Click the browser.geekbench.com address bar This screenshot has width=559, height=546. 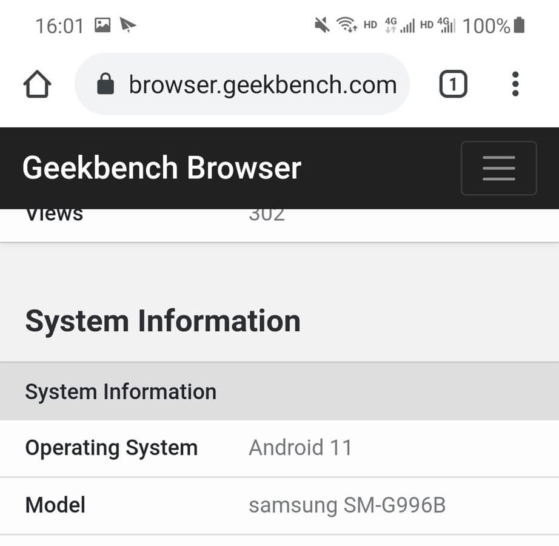tap(262, 84)
